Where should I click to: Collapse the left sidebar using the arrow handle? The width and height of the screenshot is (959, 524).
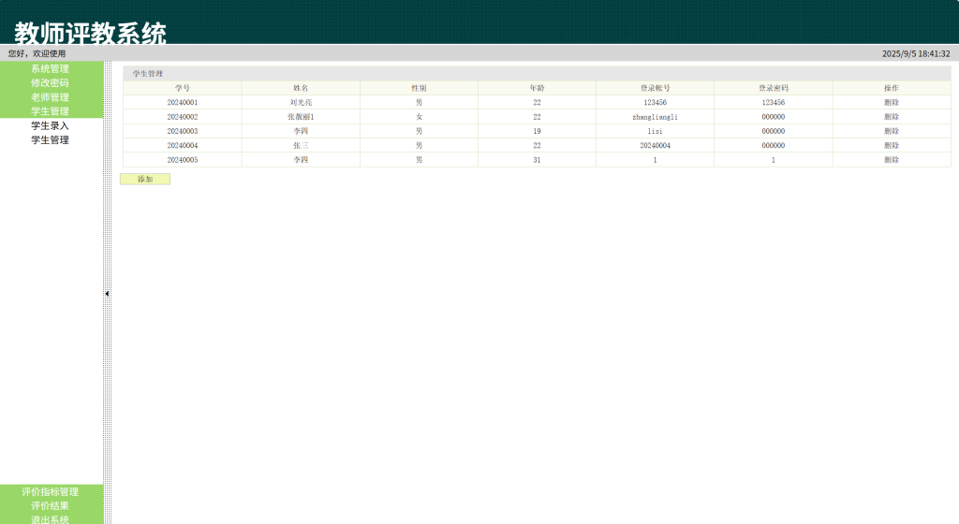[107, 294]
